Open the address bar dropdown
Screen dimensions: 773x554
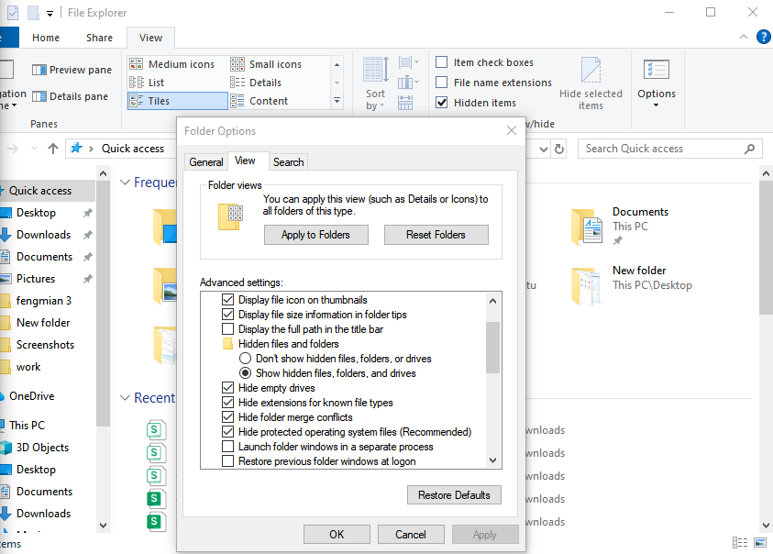(x=542, y=148)
